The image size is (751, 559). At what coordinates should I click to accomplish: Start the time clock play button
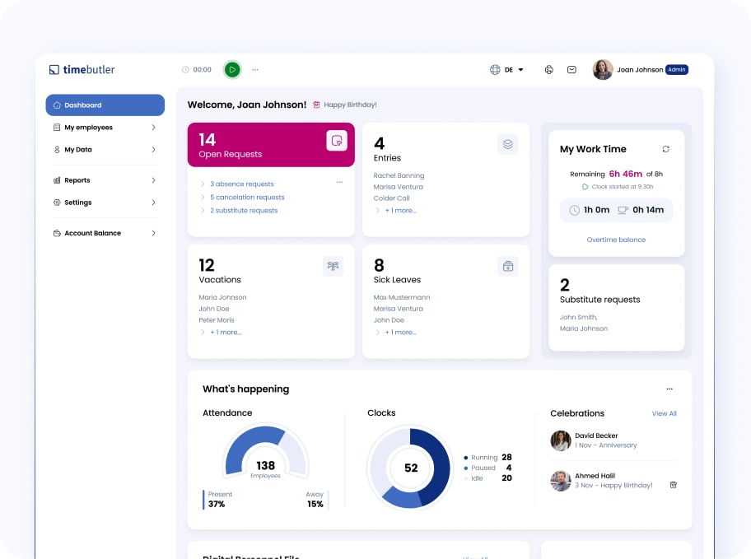(232, 70)
